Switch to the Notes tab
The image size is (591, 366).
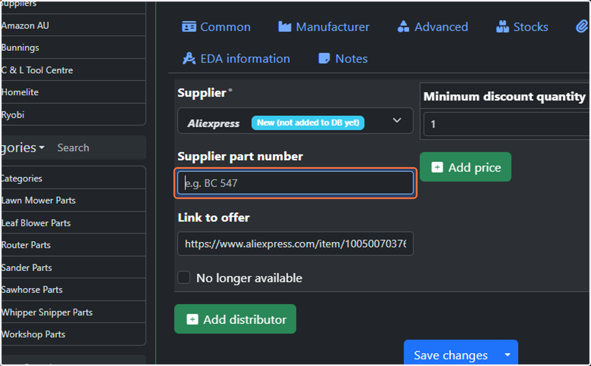(343, 59)
